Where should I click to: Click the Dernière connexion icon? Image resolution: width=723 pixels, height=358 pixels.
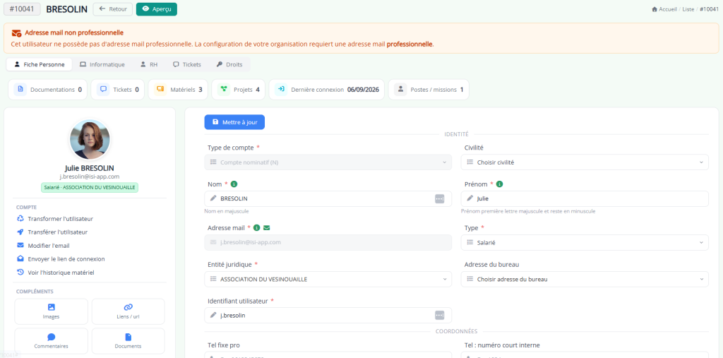(281, 90)
